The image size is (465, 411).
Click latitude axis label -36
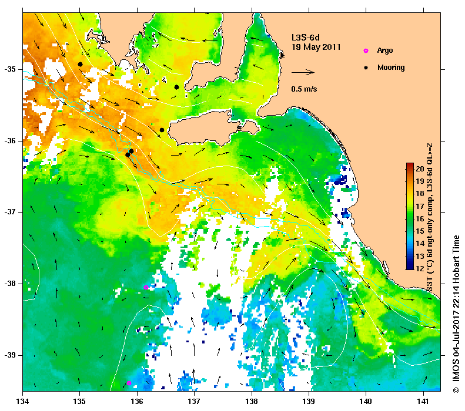(x=9, y=141)
